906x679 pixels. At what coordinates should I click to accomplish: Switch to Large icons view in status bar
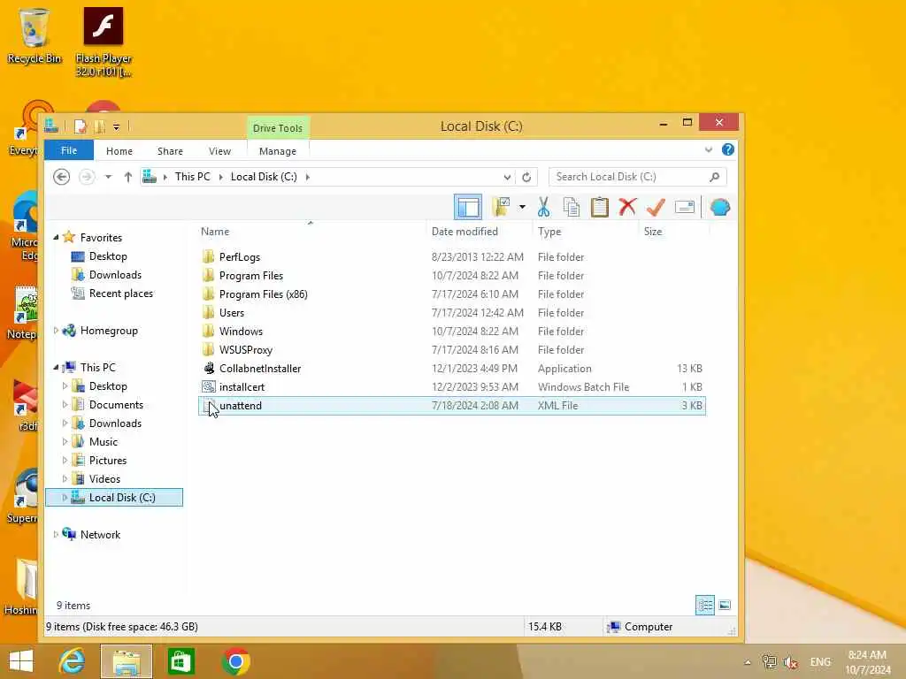(x=725, y=605)
